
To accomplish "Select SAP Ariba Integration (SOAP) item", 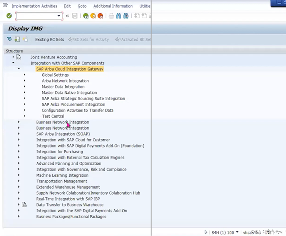I will [63, 134].
